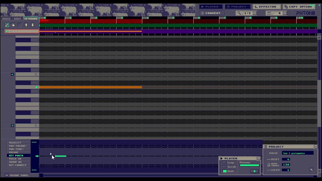
Task: Click the metronome Beat Tempo icon
Action: pos(269,165)
